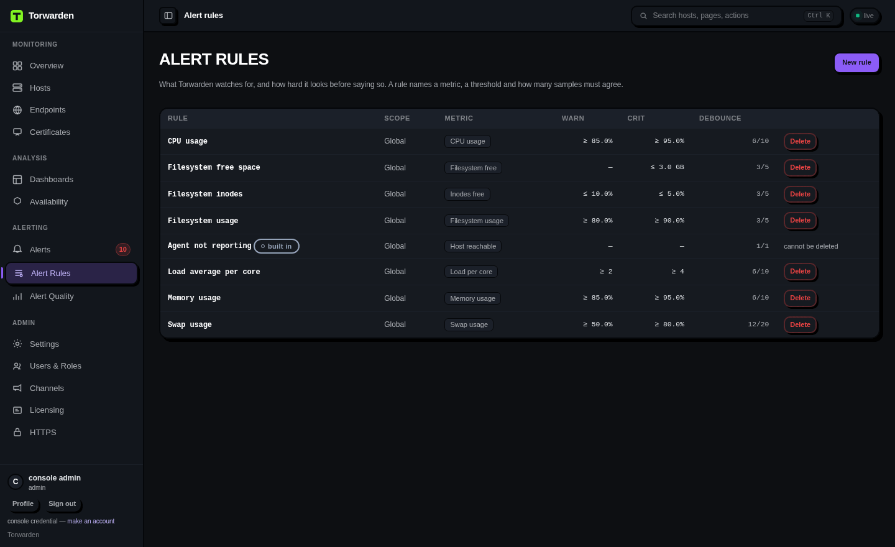
Task: Open HTTPS via its padlock icon
Action: click(17, 433)
